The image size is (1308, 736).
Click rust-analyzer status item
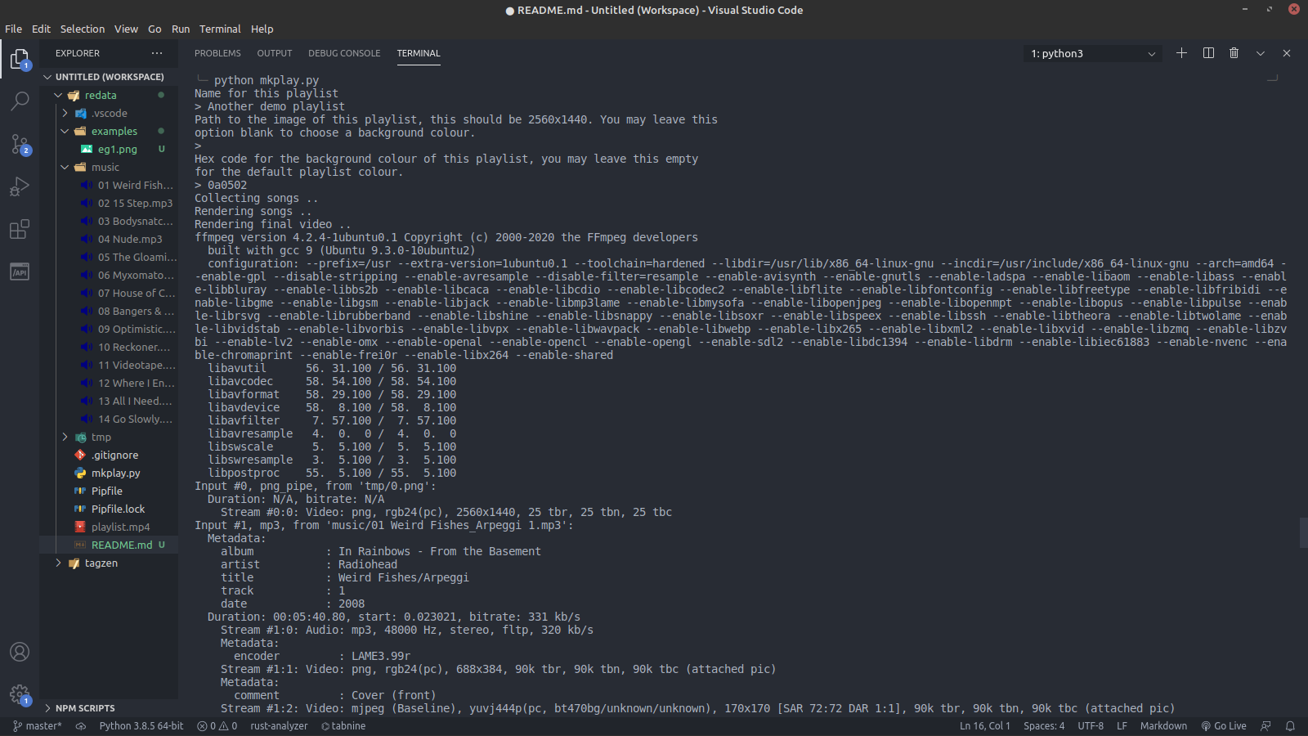click(x=279, y=726)
